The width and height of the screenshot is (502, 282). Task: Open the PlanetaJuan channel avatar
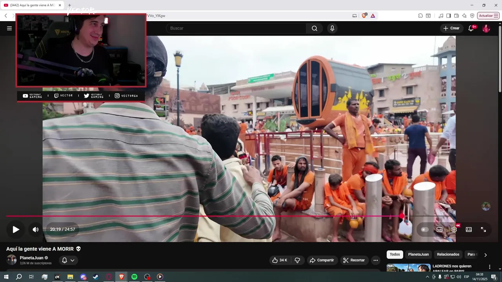(x=12, y=260)
